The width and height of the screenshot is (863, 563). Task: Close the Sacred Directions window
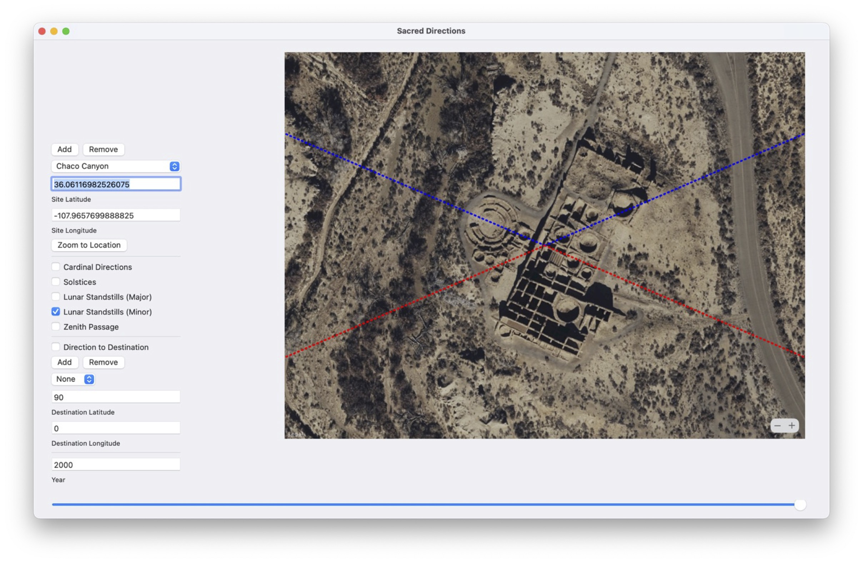(x=42, y=31)
